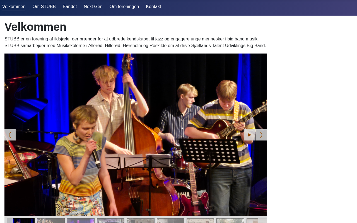Advance to next slide with right arrow

tap(261, 135)
